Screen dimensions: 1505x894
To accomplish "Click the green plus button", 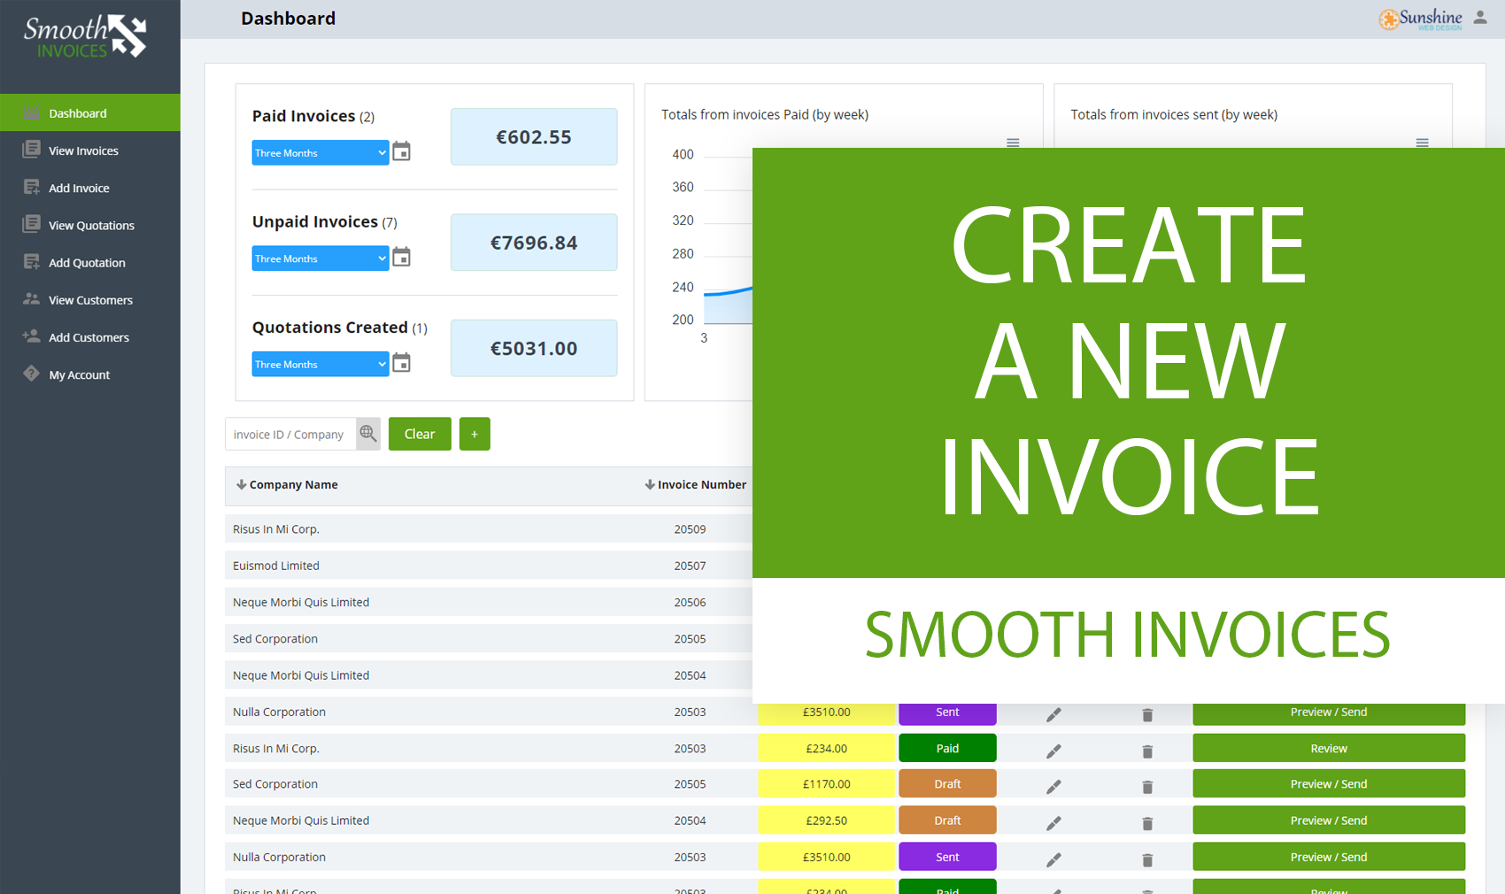I will point(475,434).
